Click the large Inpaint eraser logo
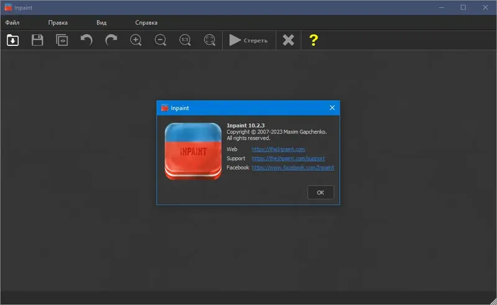Screen dimensions: 497x305 coord(193,151)
